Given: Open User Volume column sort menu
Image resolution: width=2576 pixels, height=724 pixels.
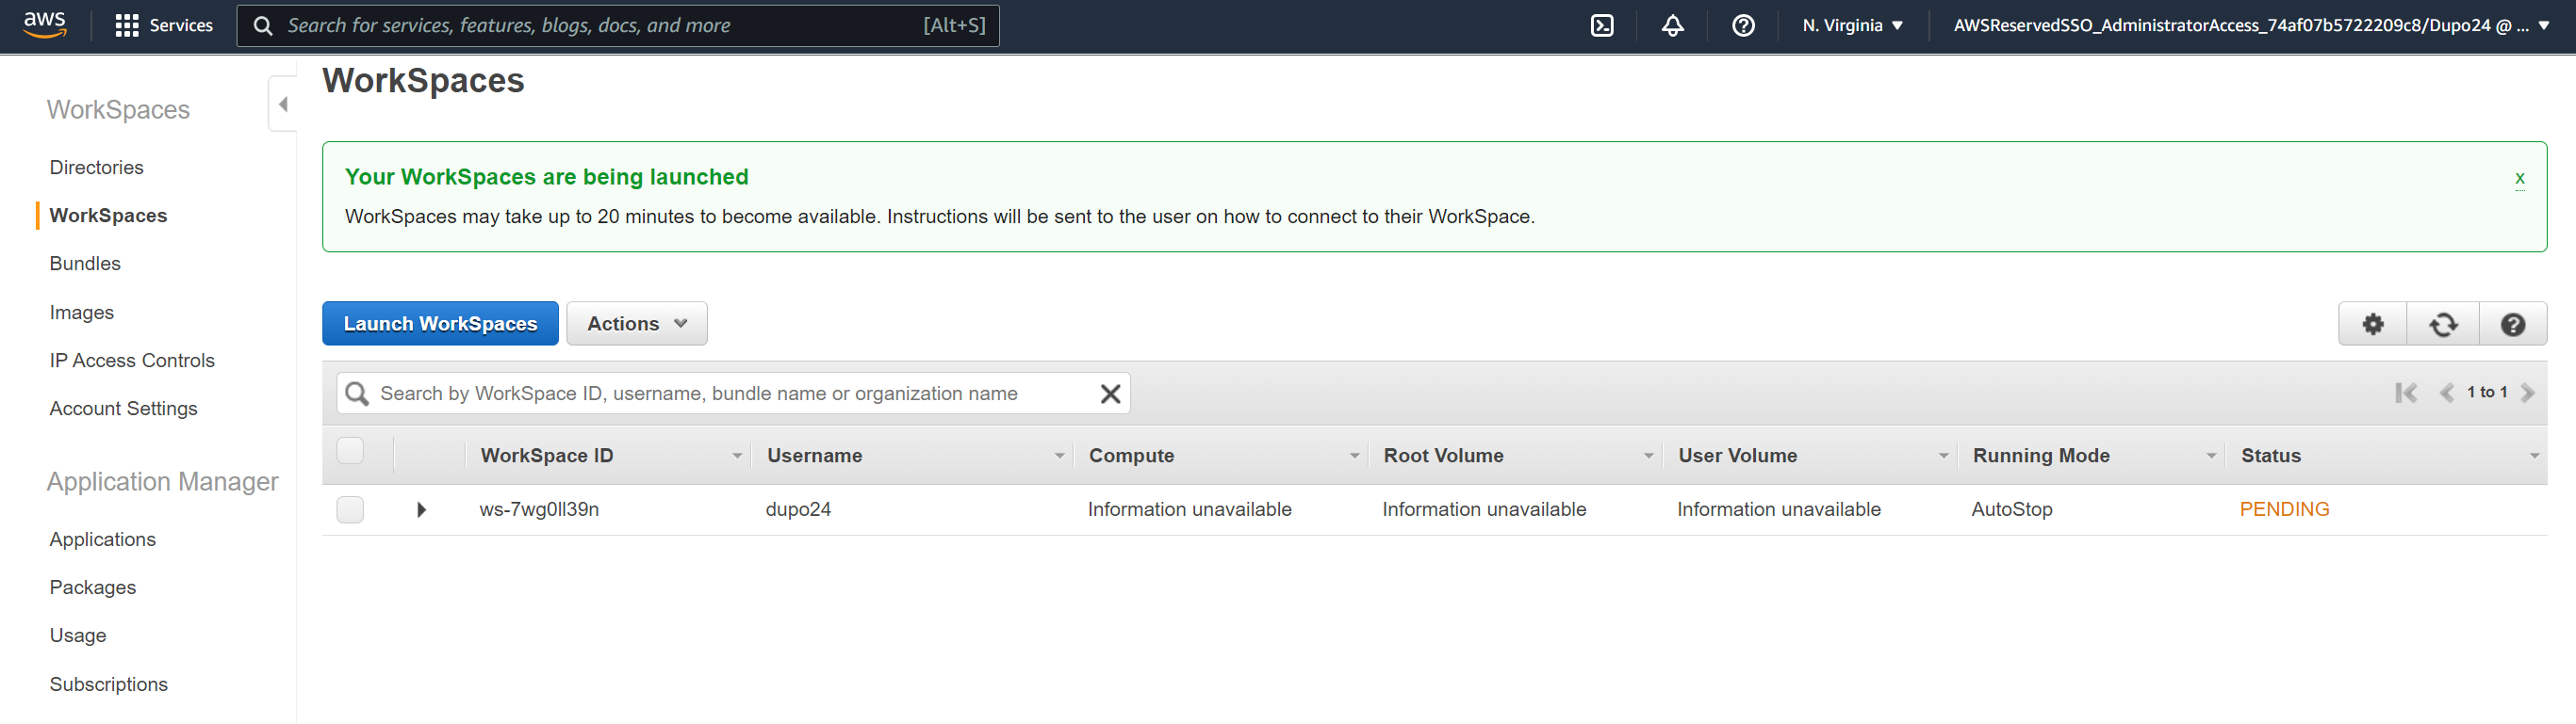Looking at the screenshot, I should coord(1943,457).
